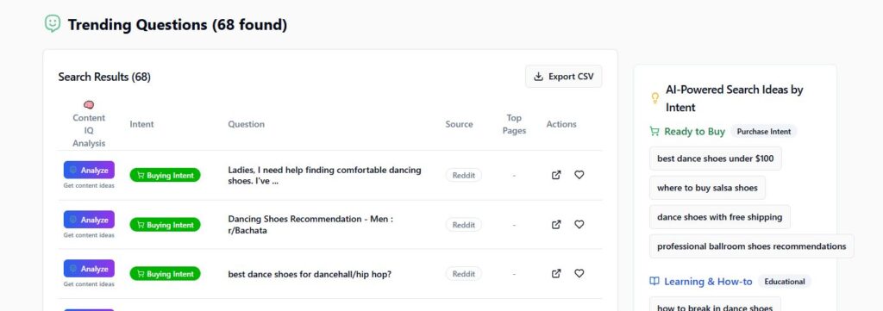The image size is (883, 311).
Task: Favorite the comfortable dancing shoes question
Action: coord(579,175)
